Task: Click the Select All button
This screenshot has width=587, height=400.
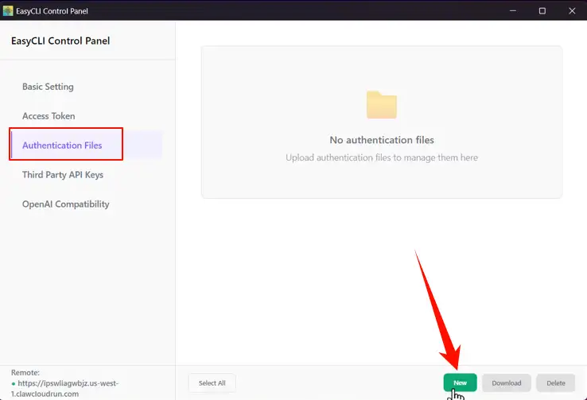Action: click(x=212, y=383)
